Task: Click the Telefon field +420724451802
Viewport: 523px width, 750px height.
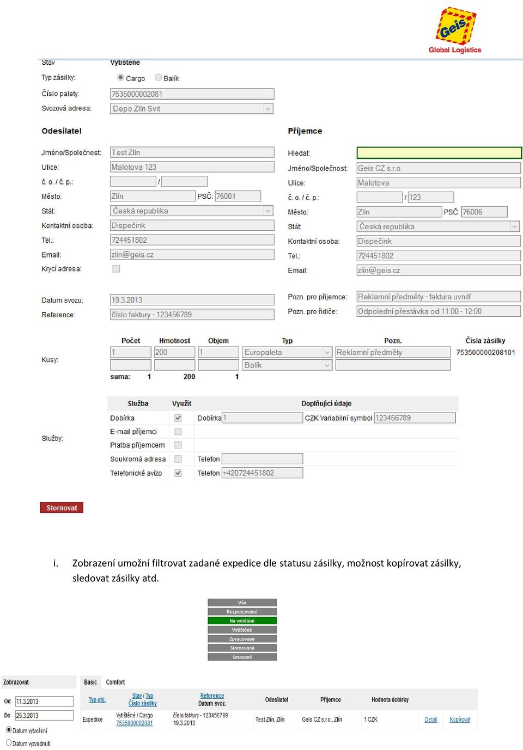Action: (262, 473)
